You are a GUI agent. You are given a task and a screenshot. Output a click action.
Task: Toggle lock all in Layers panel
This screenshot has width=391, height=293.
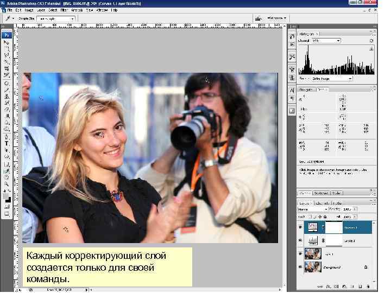[x=325, y=216]
